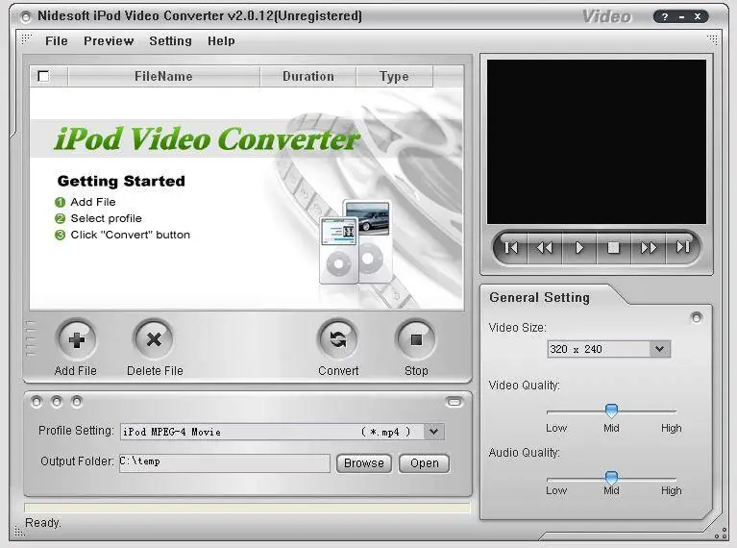Viewport: 737px width, 548px height.
Task: Skip to end in the preview player
Action: [x=682, y=247]
